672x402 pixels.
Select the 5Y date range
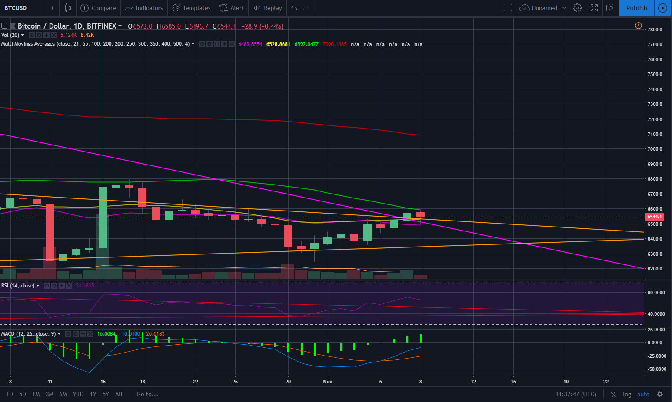[106, 394]
